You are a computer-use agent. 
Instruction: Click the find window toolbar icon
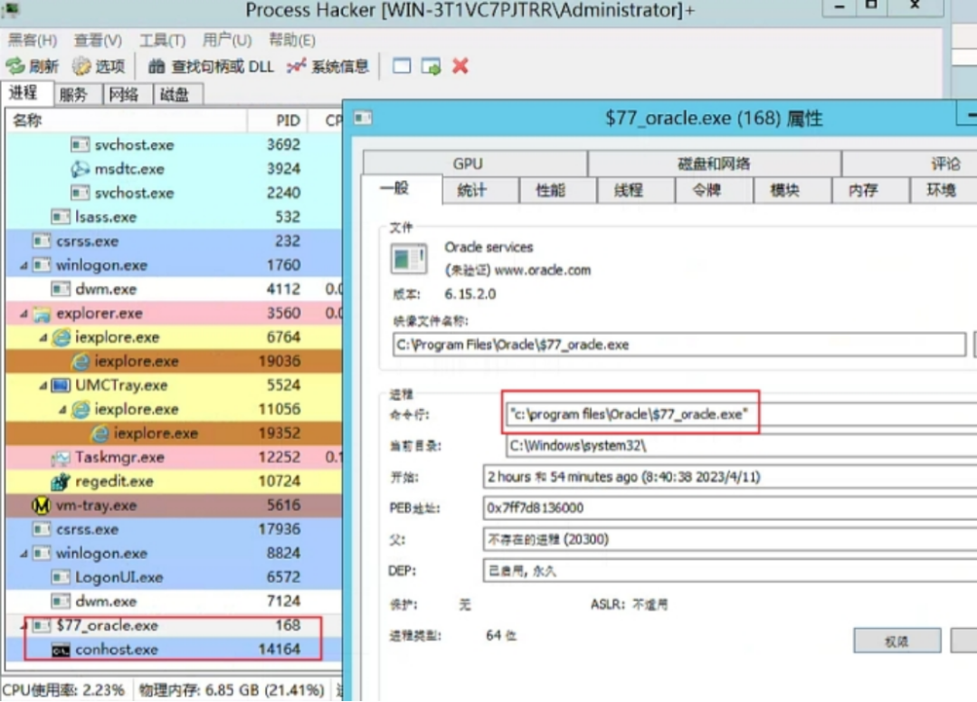pyautogui.click(x=402, y=65)
